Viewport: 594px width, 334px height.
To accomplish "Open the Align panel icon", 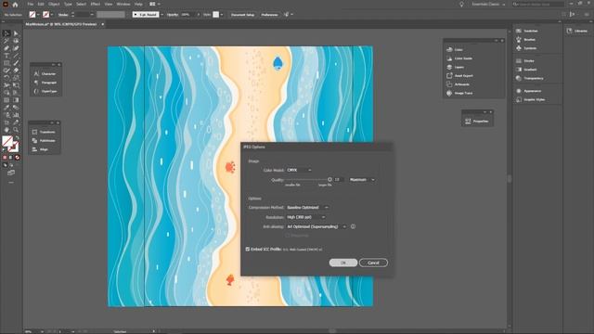I will pyautogui.click(x=35, y=149).
